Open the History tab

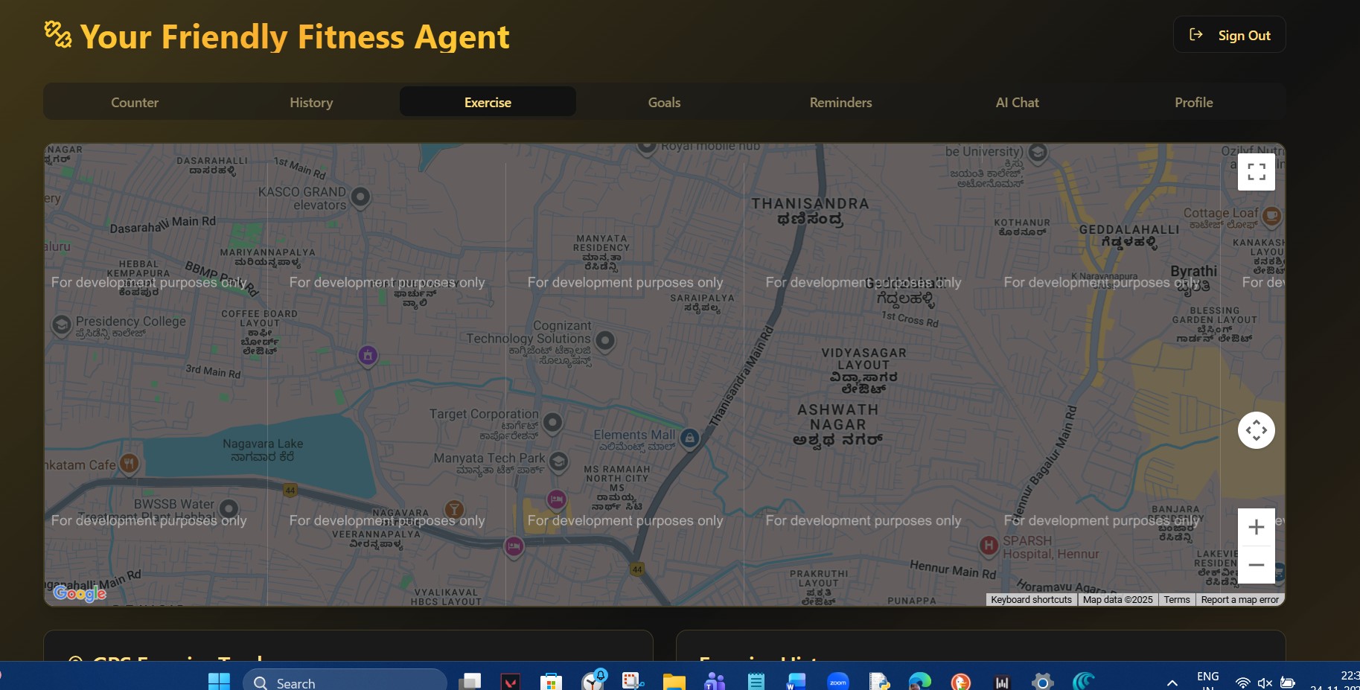(x=311, y=102)
